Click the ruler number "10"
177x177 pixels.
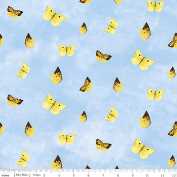[147, 175]
